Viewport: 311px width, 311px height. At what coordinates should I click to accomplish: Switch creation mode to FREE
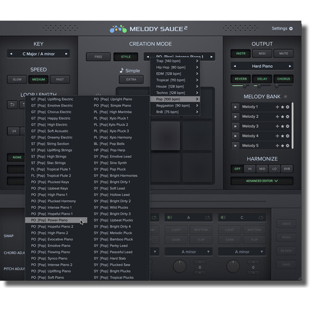pos(98,57)
